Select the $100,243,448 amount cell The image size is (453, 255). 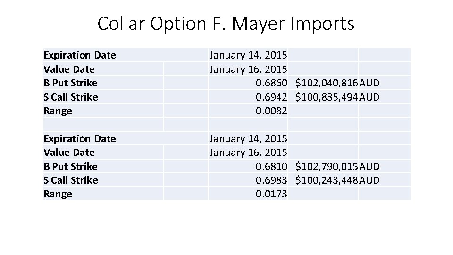(x=326, y=180)
